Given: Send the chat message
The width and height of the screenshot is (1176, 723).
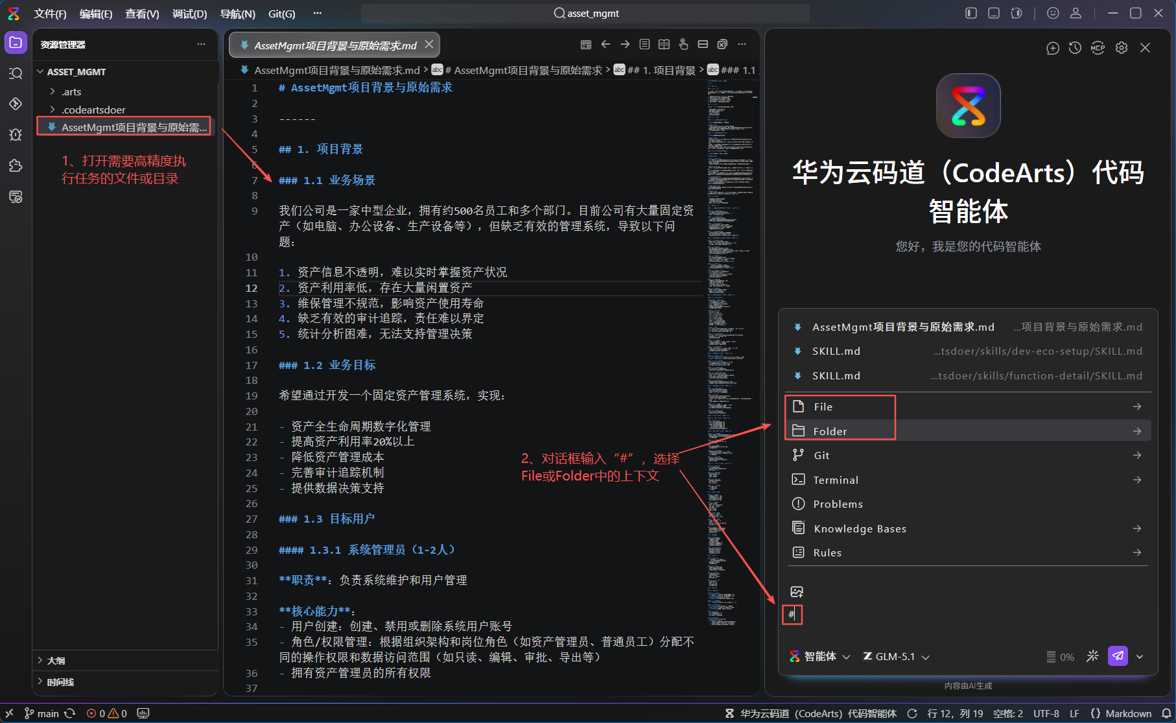Looking at the screenshot, I should (1118, 656).
